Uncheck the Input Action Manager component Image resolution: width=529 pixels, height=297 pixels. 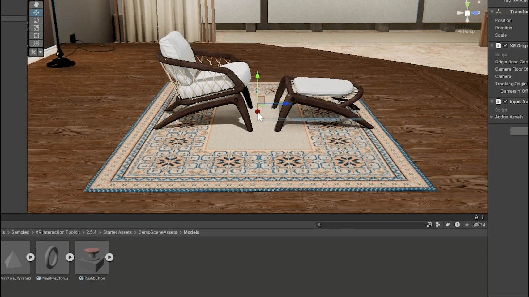506,101
